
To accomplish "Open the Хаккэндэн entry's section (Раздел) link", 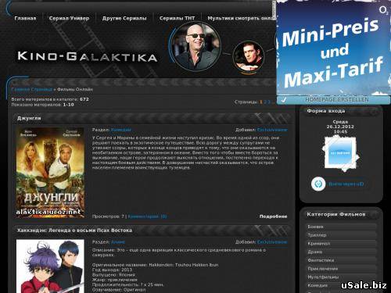I will click(x=118, y=242).
